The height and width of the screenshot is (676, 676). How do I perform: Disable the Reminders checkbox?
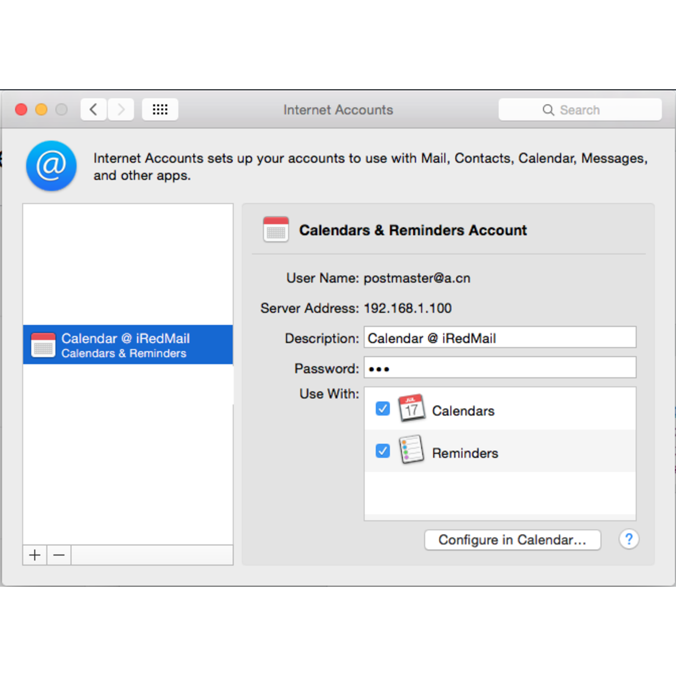pos(382,451)
